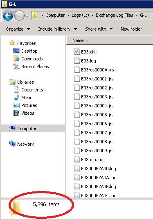The image size is (153, 220).
Task: Select the file E03res00009.jrs
Action: click(97, 151)
